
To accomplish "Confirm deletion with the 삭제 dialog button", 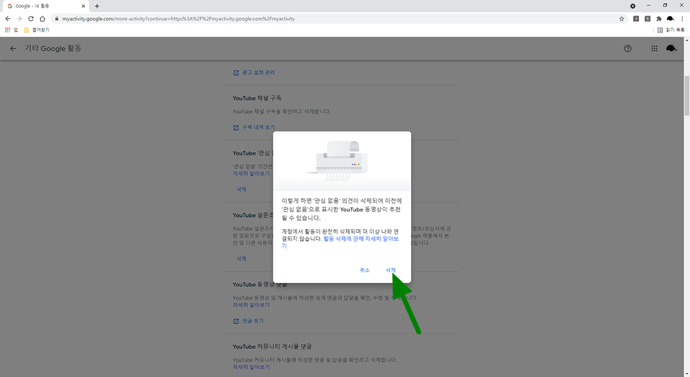I will pyautogui.click(x=391, y=270).
